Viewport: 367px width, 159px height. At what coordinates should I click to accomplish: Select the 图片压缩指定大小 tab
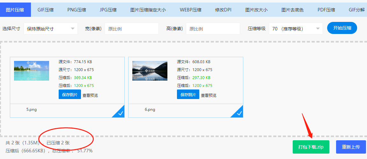tap(148, 10)
